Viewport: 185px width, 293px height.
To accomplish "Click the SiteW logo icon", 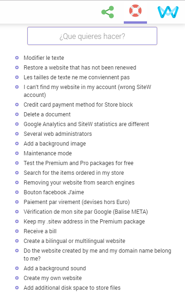I will pyautogui.click(x=168, y=12).
